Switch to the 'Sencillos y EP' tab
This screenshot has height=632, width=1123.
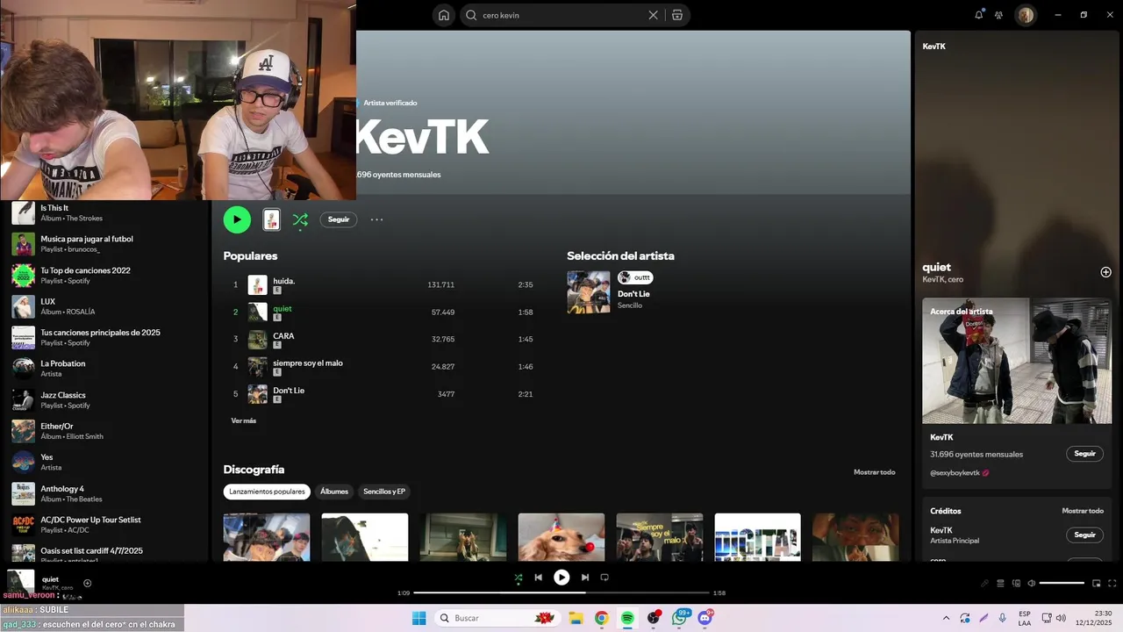(384, 492)
